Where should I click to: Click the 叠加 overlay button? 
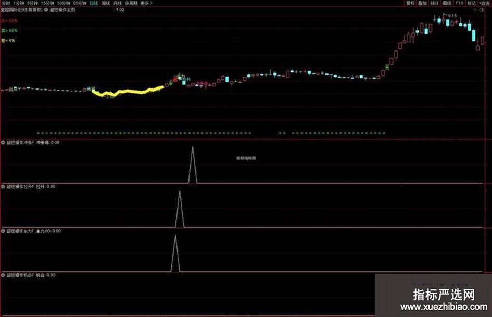coord(423,3)
